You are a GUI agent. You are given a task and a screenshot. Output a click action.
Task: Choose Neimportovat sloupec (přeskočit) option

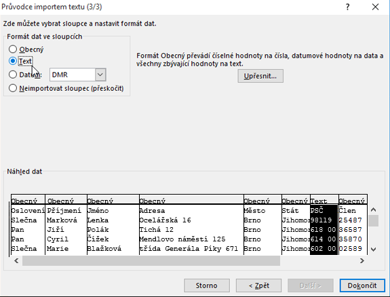coord(13,88)
